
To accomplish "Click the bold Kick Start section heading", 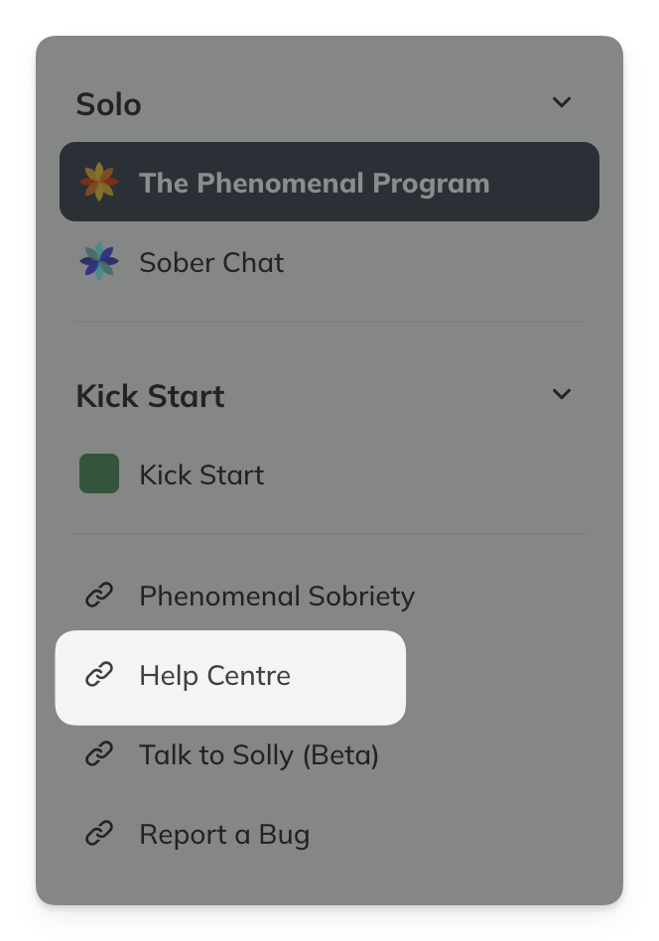I will tap(150, 396).
